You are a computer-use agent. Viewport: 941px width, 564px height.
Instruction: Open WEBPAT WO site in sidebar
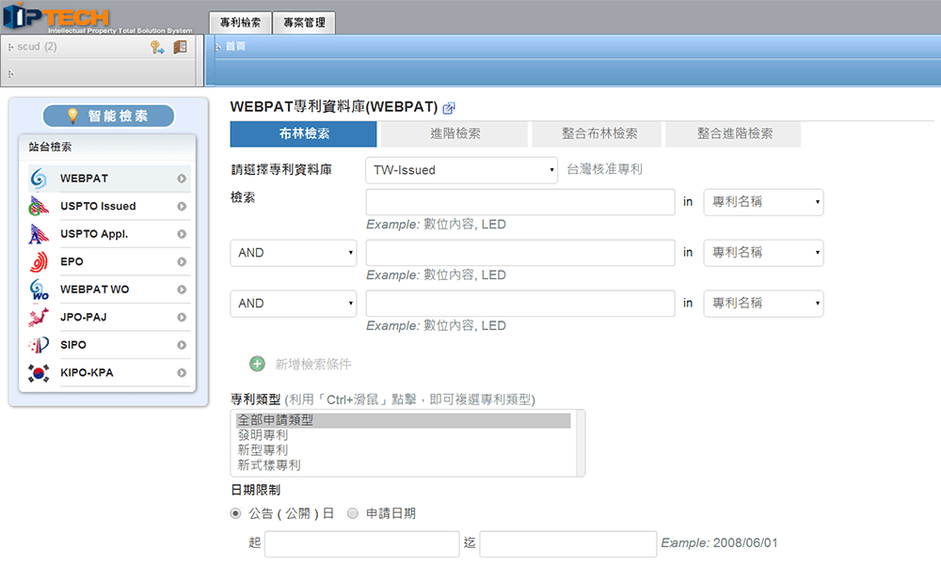109,290
